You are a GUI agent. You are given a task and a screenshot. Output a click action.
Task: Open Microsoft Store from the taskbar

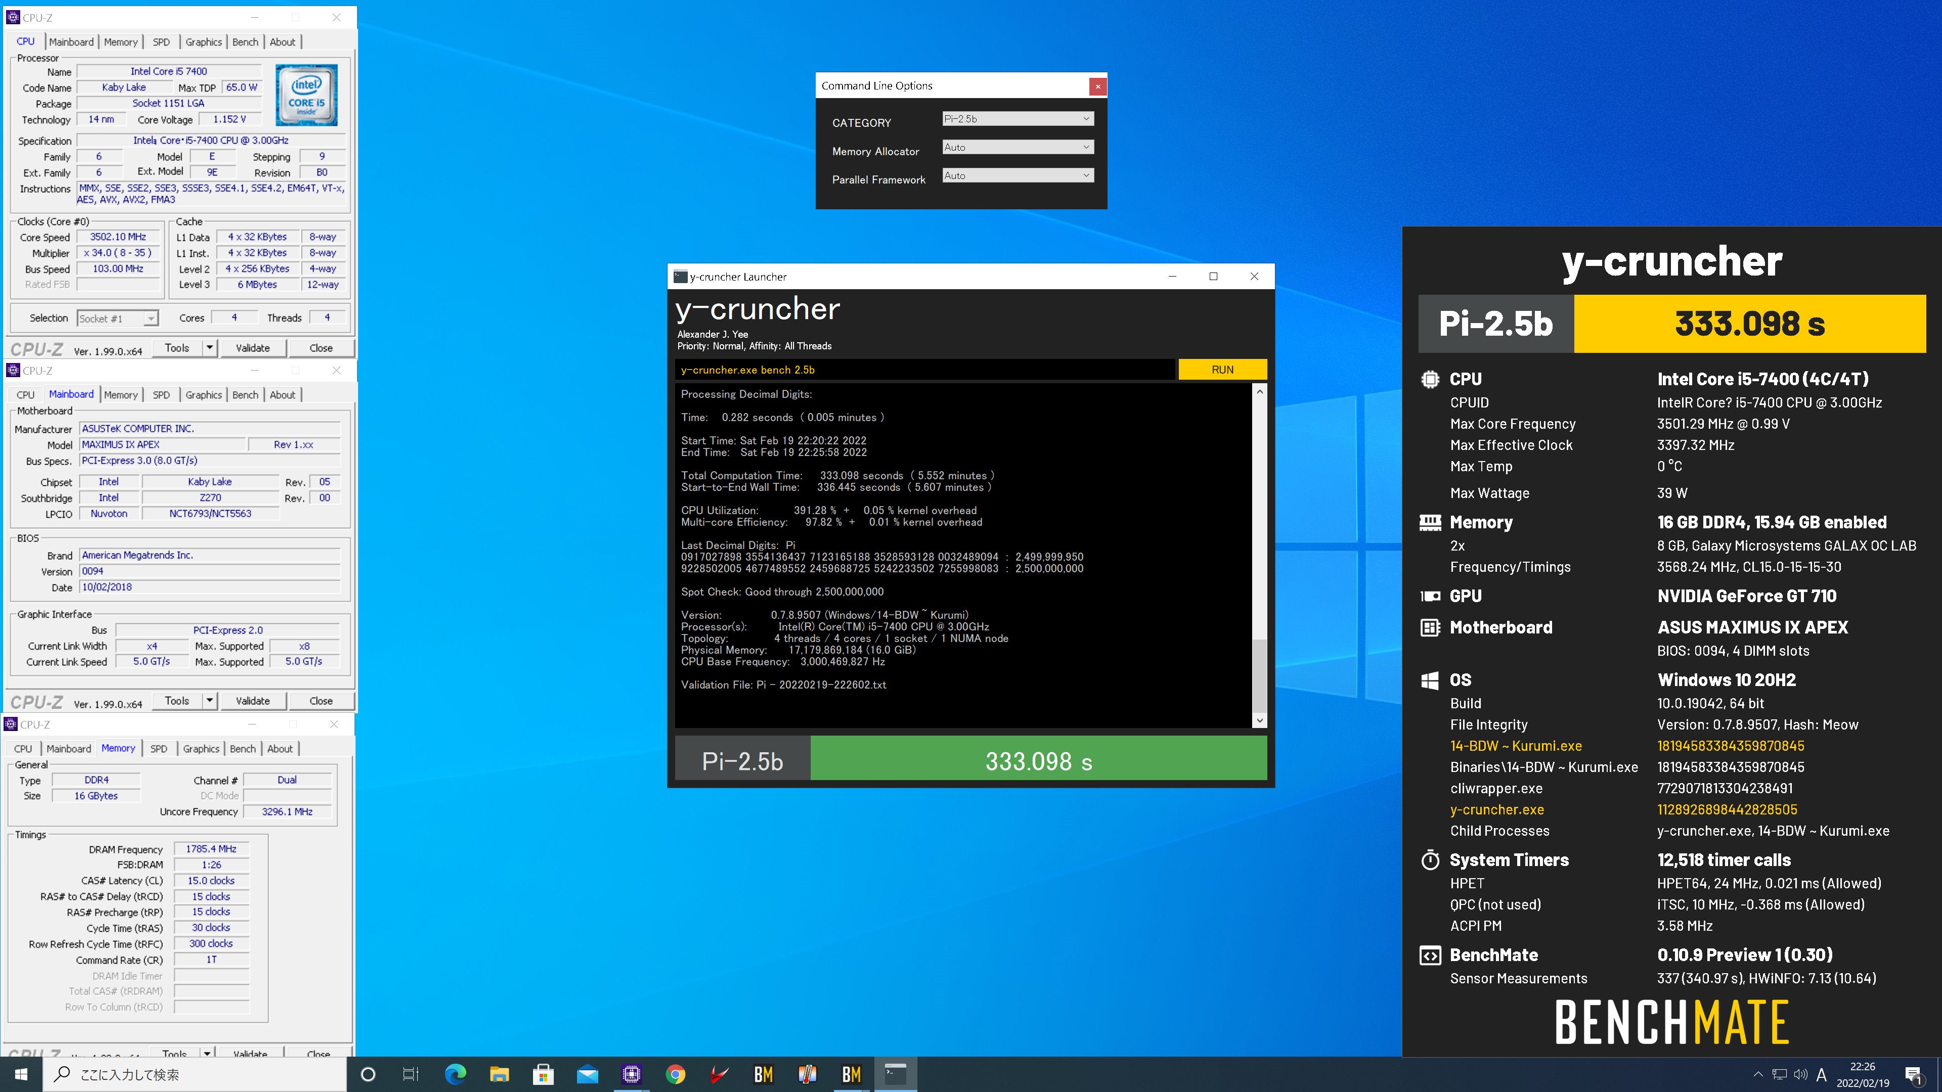tap(543, 1074)
